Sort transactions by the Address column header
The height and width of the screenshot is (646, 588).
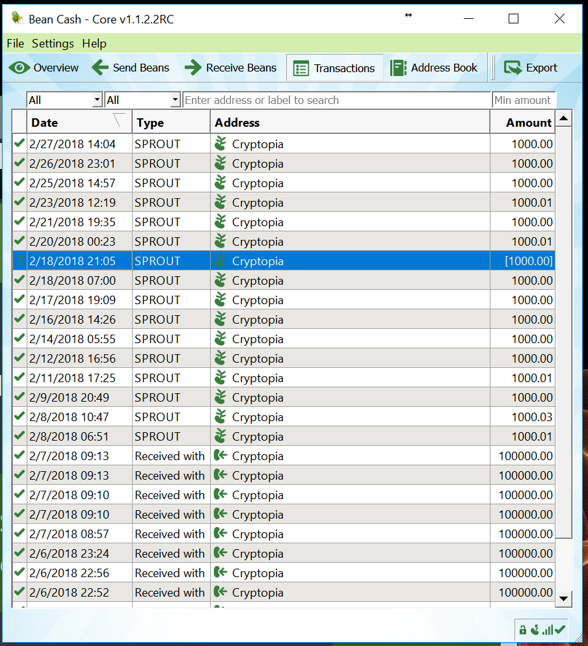pos(350,122)
